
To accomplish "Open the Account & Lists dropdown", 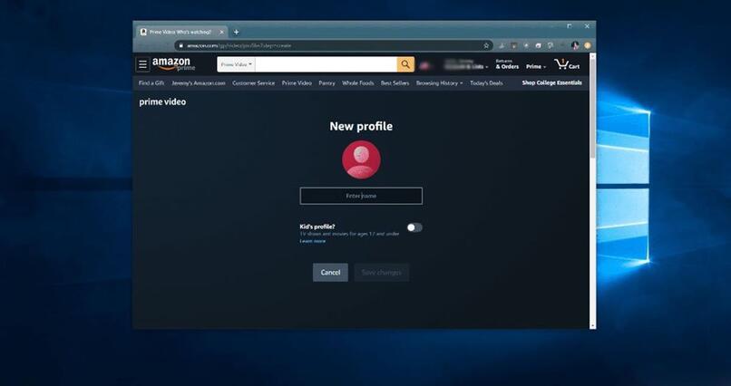I will coord(465,64).
